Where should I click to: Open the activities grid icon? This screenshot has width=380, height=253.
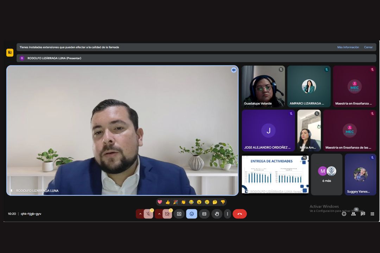point(372,214)
